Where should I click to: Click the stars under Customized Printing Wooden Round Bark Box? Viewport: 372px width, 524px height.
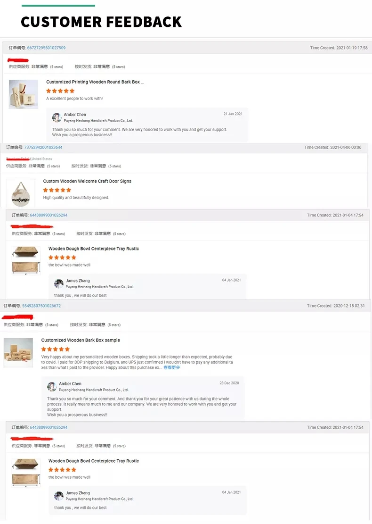60,91
